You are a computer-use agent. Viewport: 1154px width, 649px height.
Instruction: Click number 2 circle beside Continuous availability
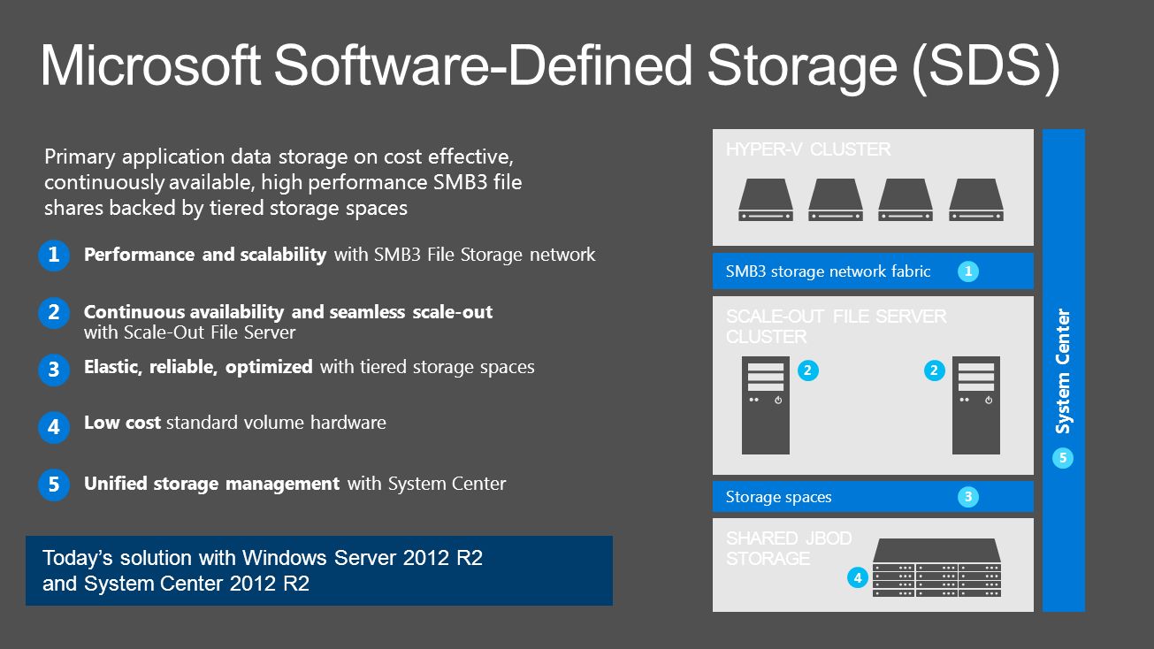click(54, 313)
